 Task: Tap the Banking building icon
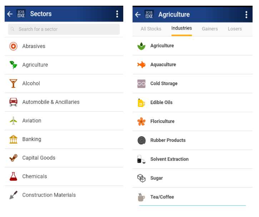tap(13, 139)
